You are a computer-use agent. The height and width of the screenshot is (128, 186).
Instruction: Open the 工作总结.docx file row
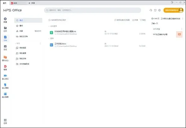pyautogui.click(x=97, y=45)
